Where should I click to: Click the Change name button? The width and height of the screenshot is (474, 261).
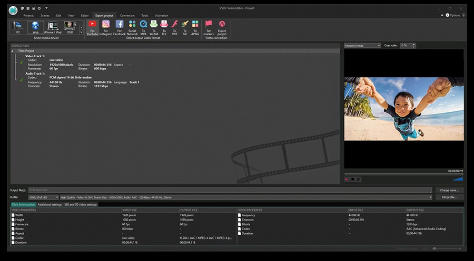click(x=449, y=190)
